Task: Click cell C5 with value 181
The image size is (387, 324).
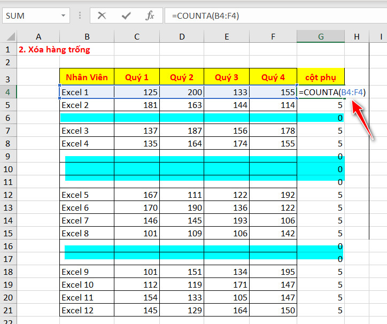Action: click(137, 105)
